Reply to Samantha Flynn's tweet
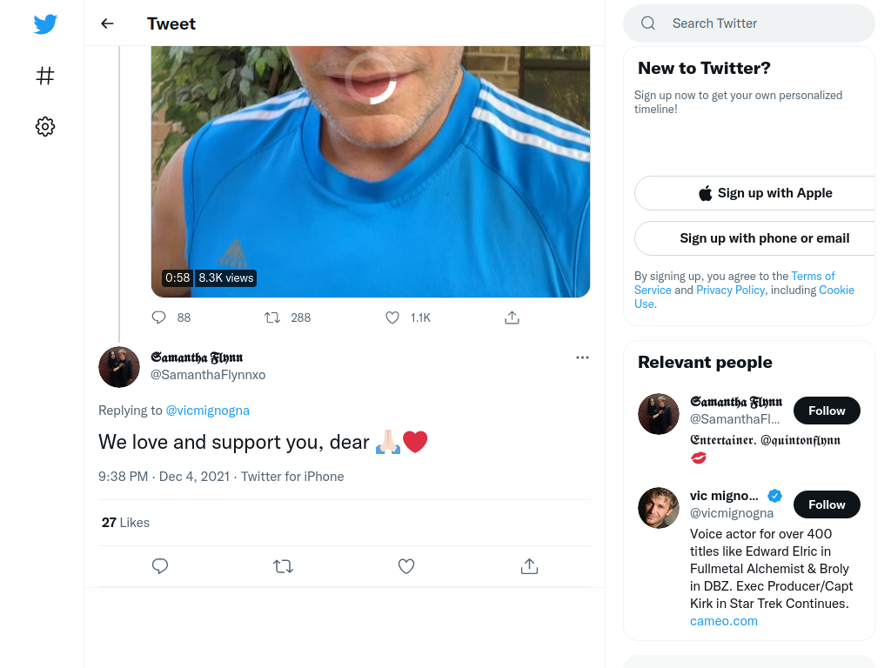 160,565
